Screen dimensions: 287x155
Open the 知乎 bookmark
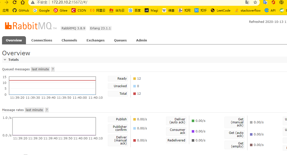[201, 10]
